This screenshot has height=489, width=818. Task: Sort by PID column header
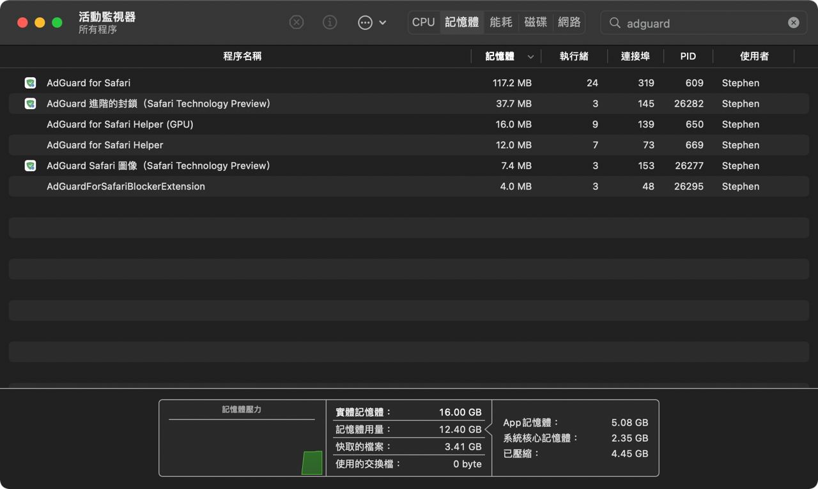pyautogui.click(x=688, y=56)
